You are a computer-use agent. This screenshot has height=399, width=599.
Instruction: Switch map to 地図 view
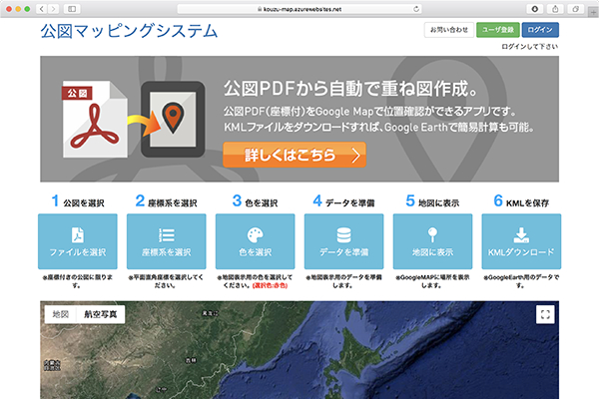tap(60, 314)
